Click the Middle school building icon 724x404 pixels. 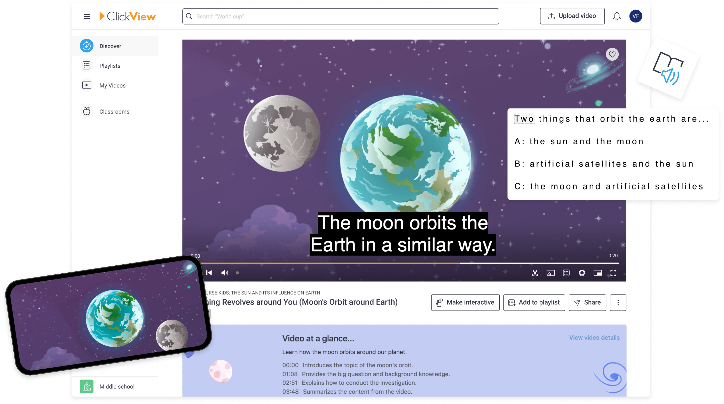click(86, 386)
